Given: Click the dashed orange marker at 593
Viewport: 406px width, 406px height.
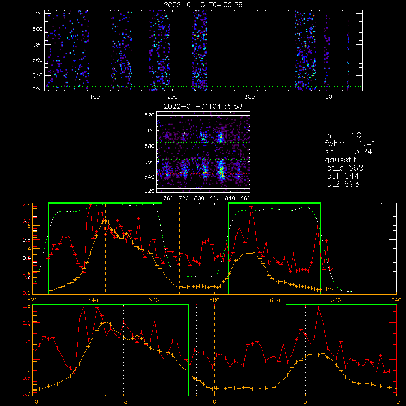Looking at the screenshot, I should (254, 248).
